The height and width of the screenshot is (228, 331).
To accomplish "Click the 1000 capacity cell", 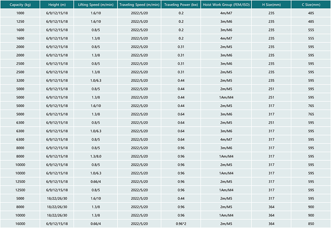I will pos(20,13).
